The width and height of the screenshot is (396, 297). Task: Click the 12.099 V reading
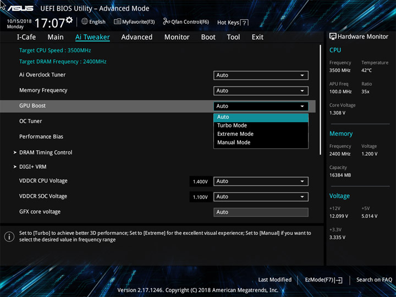339,216
